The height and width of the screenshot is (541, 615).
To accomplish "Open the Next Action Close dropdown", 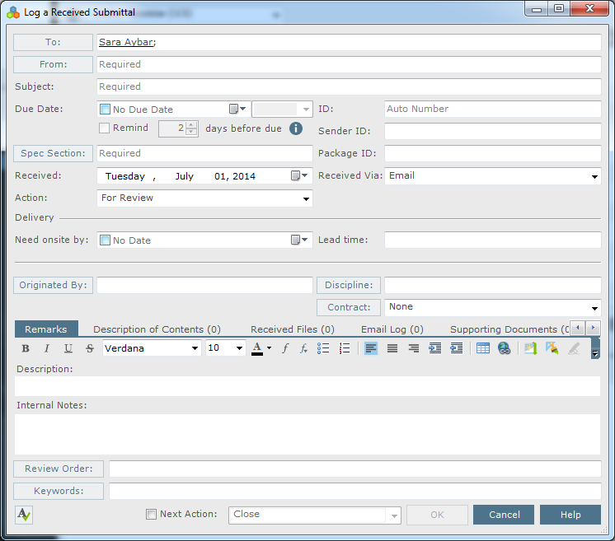I will (x=394, y=516).
